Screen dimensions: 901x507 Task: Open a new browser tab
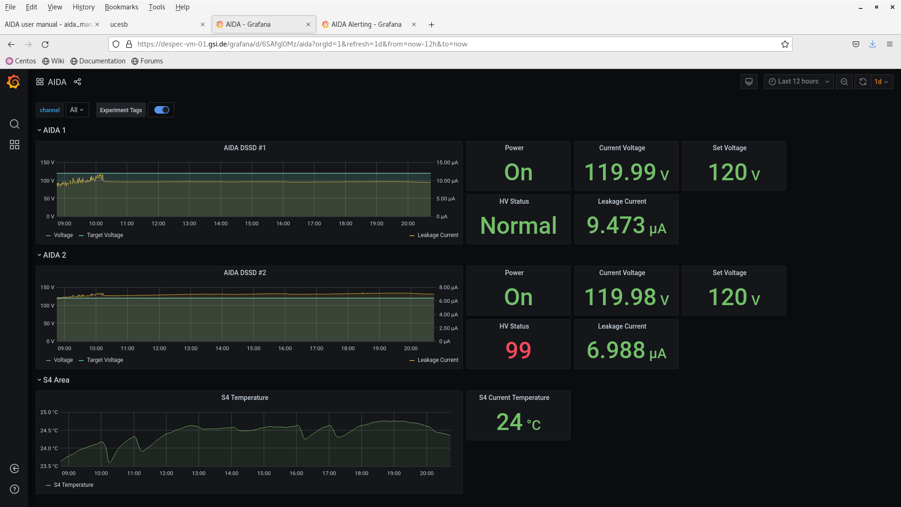431,25
